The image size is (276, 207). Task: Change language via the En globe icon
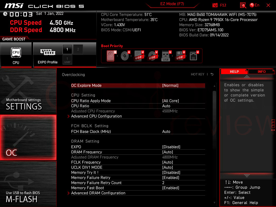point(254,5)
